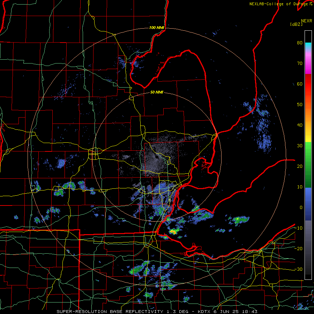The image size is (314, 314).
Task: Click the 100 NMI range ring label
Action: tap(157, 28)
